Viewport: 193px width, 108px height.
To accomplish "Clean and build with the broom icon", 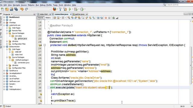I will (65, 9).
